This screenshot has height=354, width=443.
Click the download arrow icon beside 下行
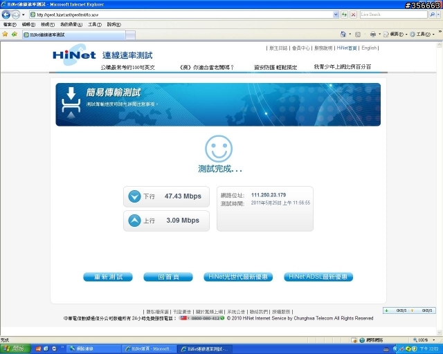134,196
